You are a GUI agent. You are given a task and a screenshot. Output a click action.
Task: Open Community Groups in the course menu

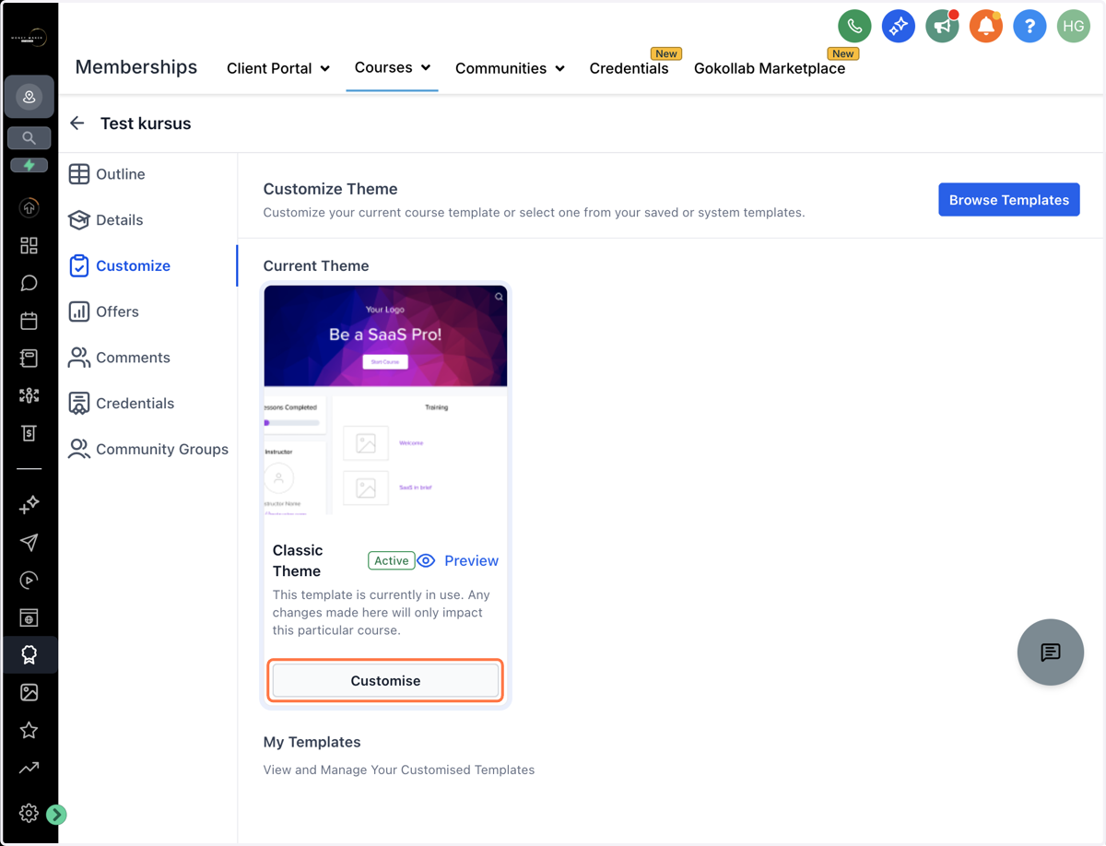tap(148, 449)
